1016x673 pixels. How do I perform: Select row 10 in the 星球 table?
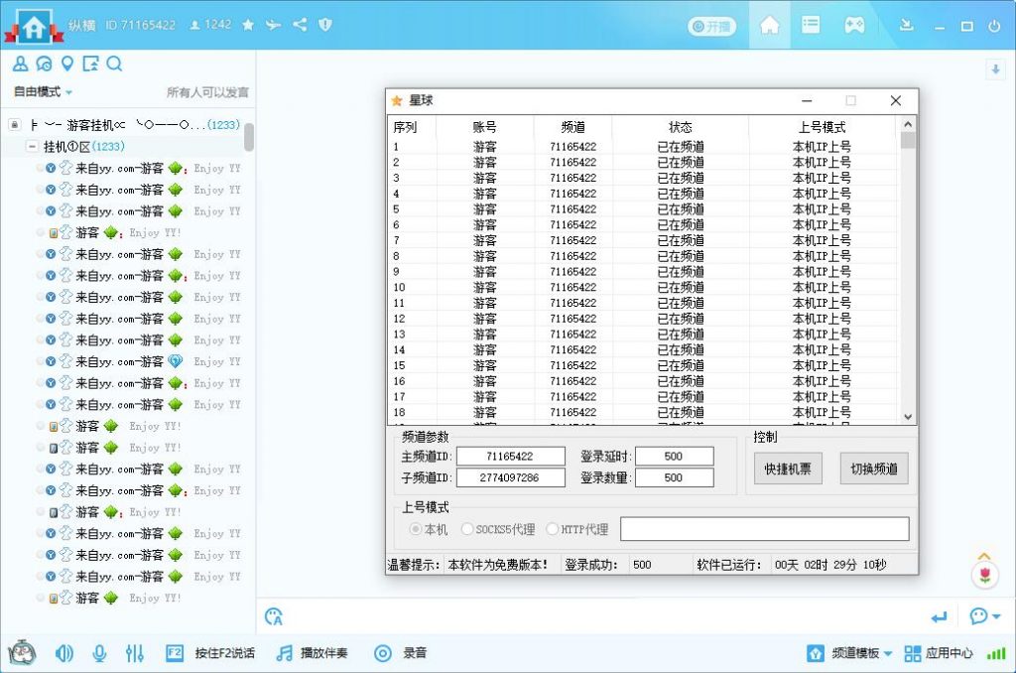pyautogui.click(x=643, y=287)
